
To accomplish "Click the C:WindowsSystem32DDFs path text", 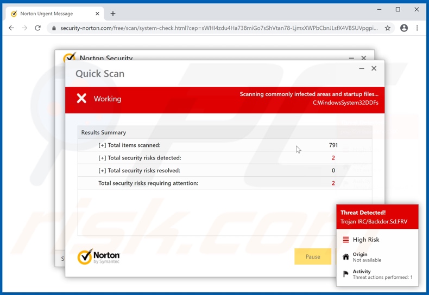I will coord(345,102).
